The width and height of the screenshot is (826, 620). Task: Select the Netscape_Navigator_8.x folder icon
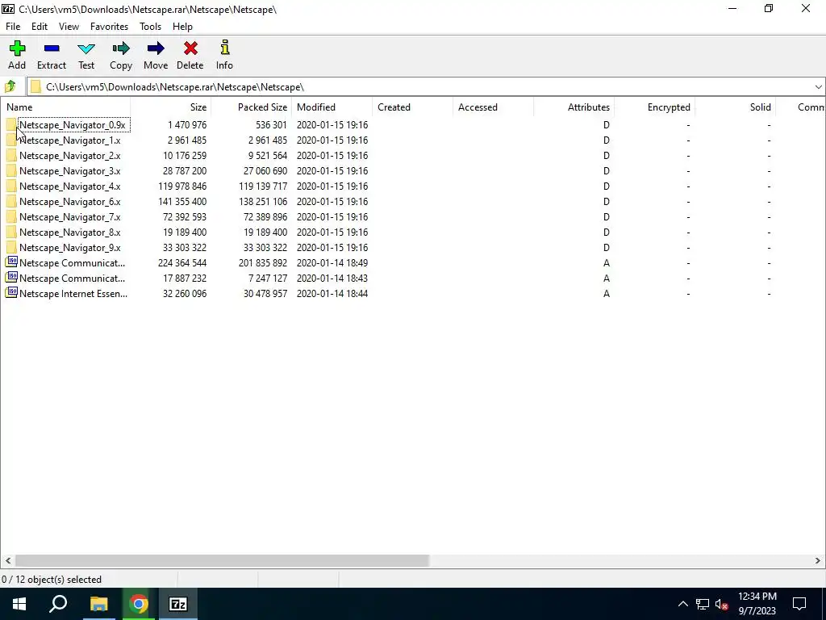11,232
